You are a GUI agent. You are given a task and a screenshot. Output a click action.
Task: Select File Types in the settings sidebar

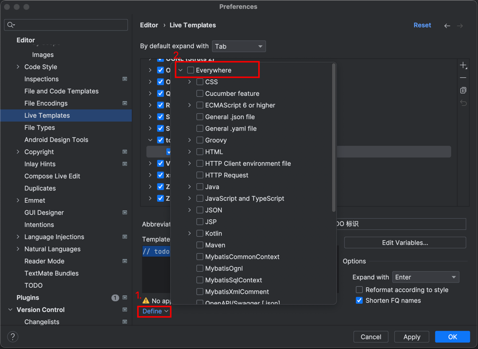click(39, 127)
